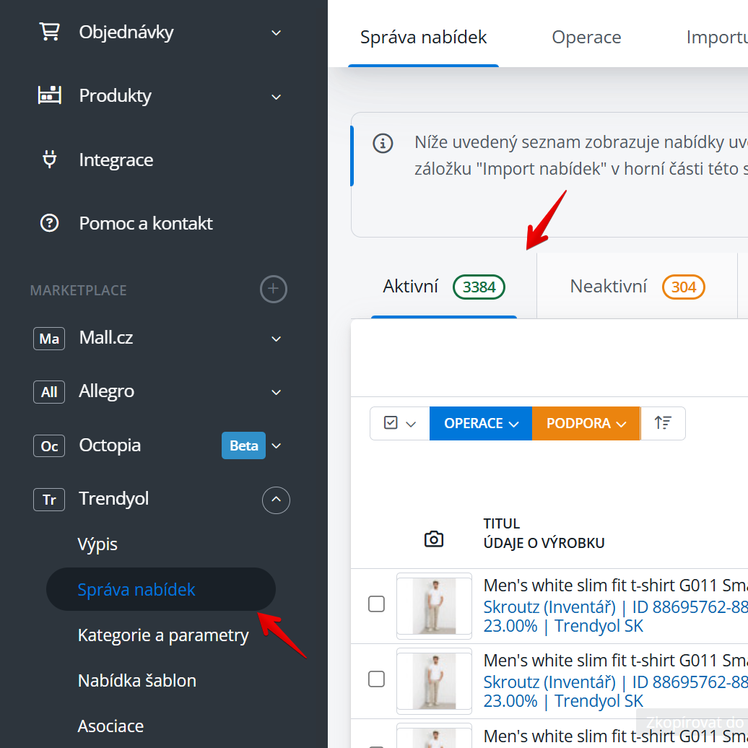748x748 pixels.
Task: Click the Beta badge next to Octopia
Action: (243, 445)
